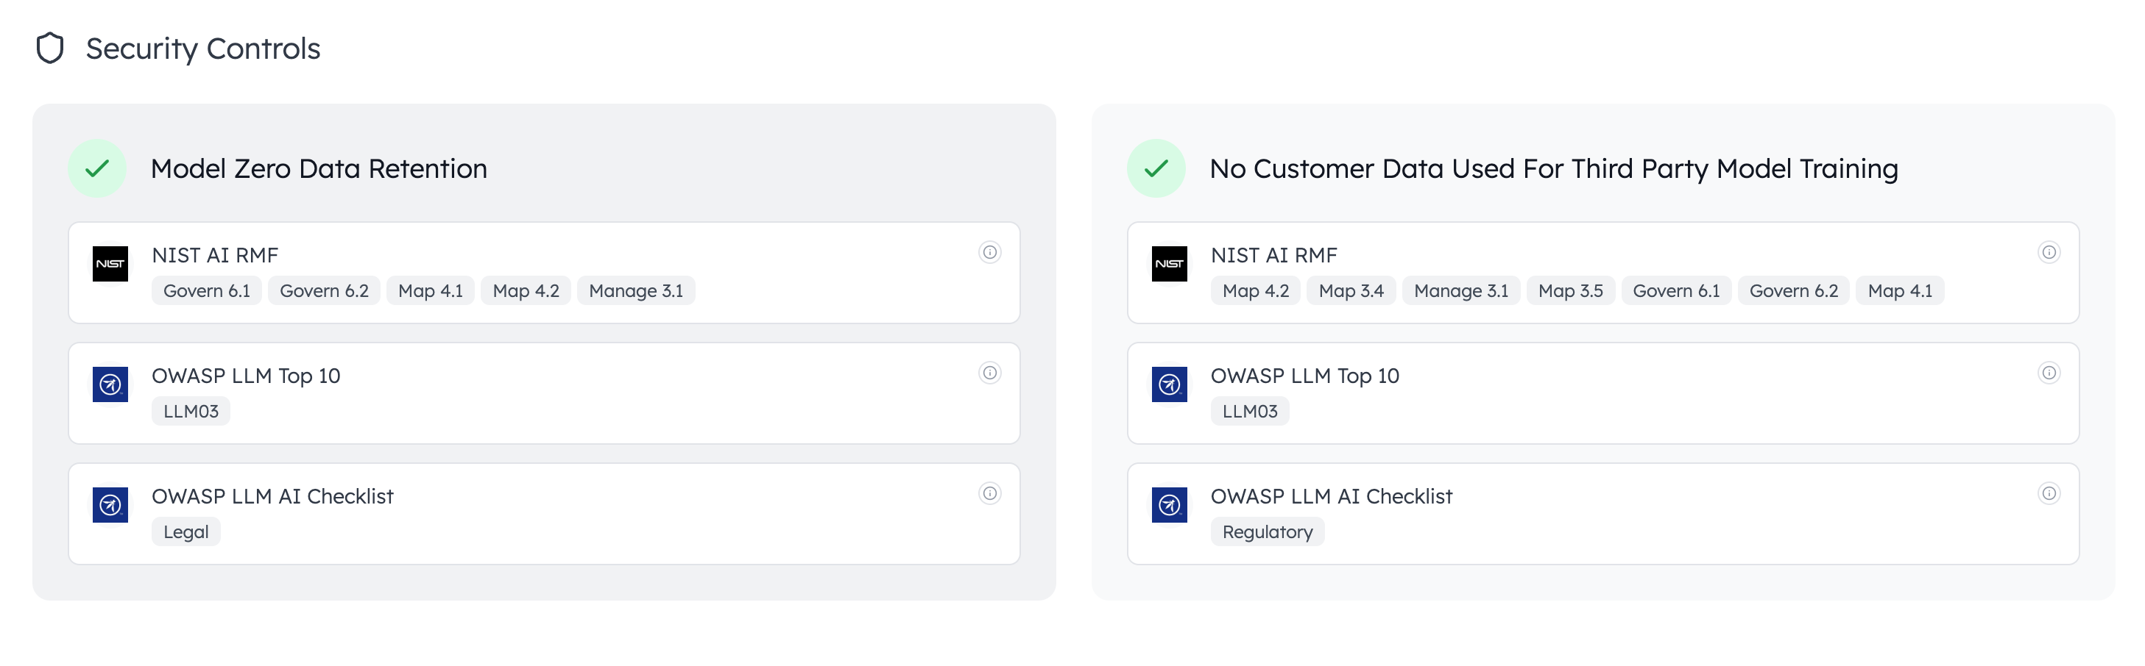The image size is (2145, 666).
Task: Click NIST logo under Model Zero Data Retention
Action: click(110, 264)
